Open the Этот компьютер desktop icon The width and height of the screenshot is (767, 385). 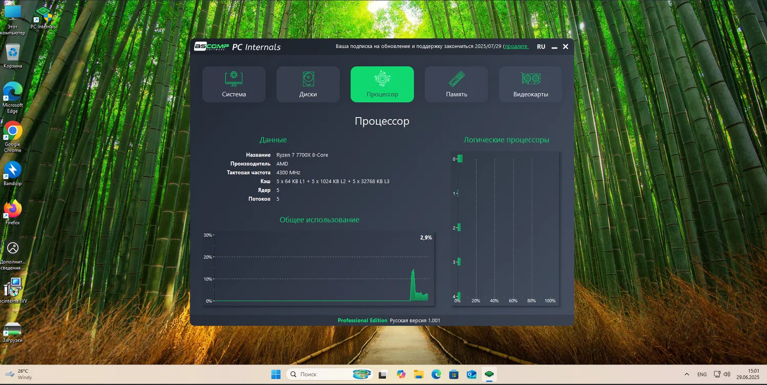[13, 20]
